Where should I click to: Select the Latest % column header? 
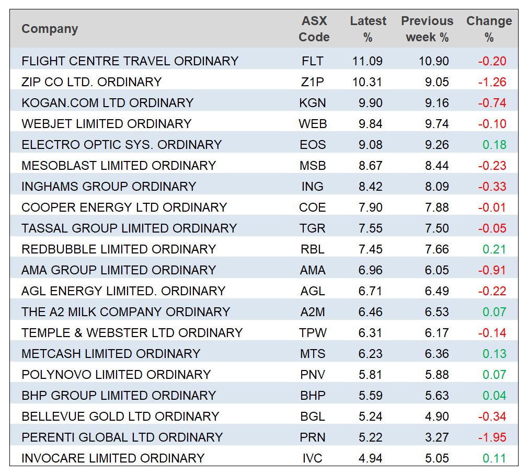[x=368, y=29]
